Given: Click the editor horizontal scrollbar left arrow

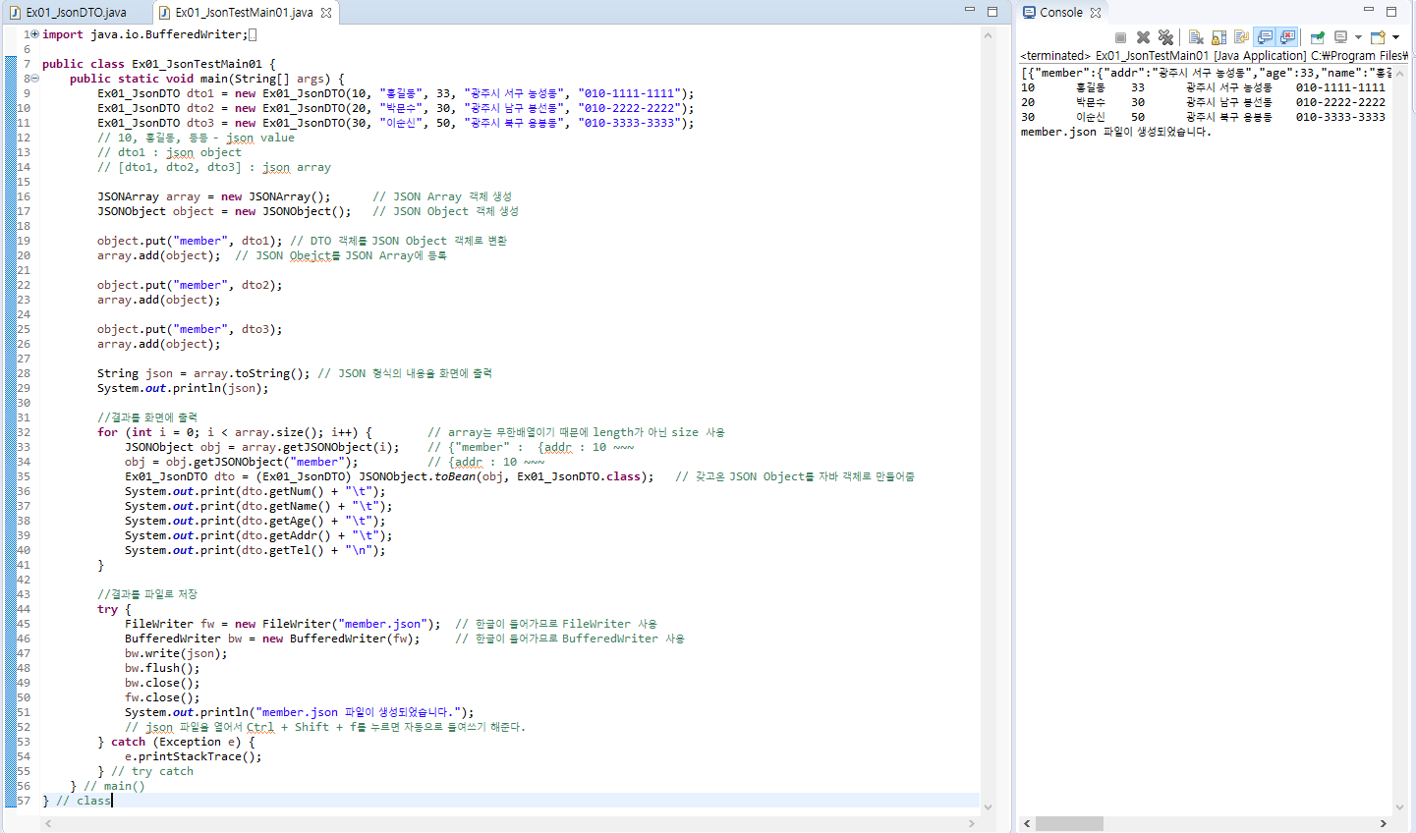Looking at the screenshot, I should click(x=47, y=824).
